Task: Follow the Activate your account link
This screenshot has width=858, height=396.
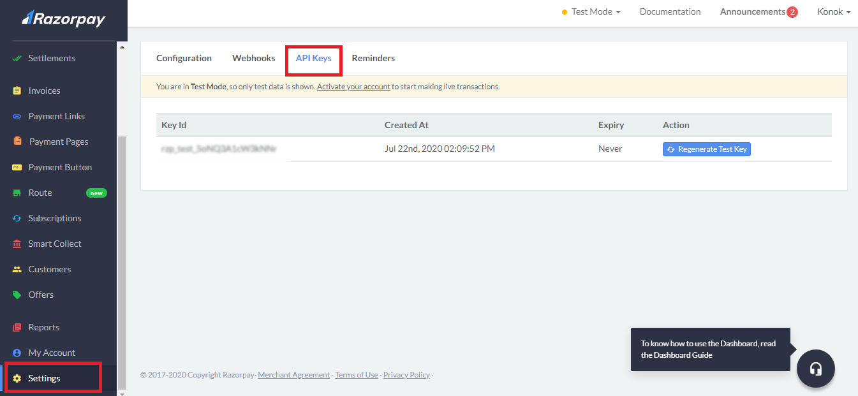Action: point(353,87)
